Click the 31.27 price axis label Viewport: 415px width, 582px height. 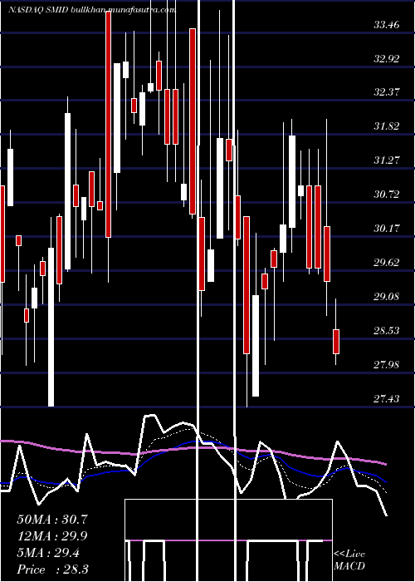tap(387, 160)
